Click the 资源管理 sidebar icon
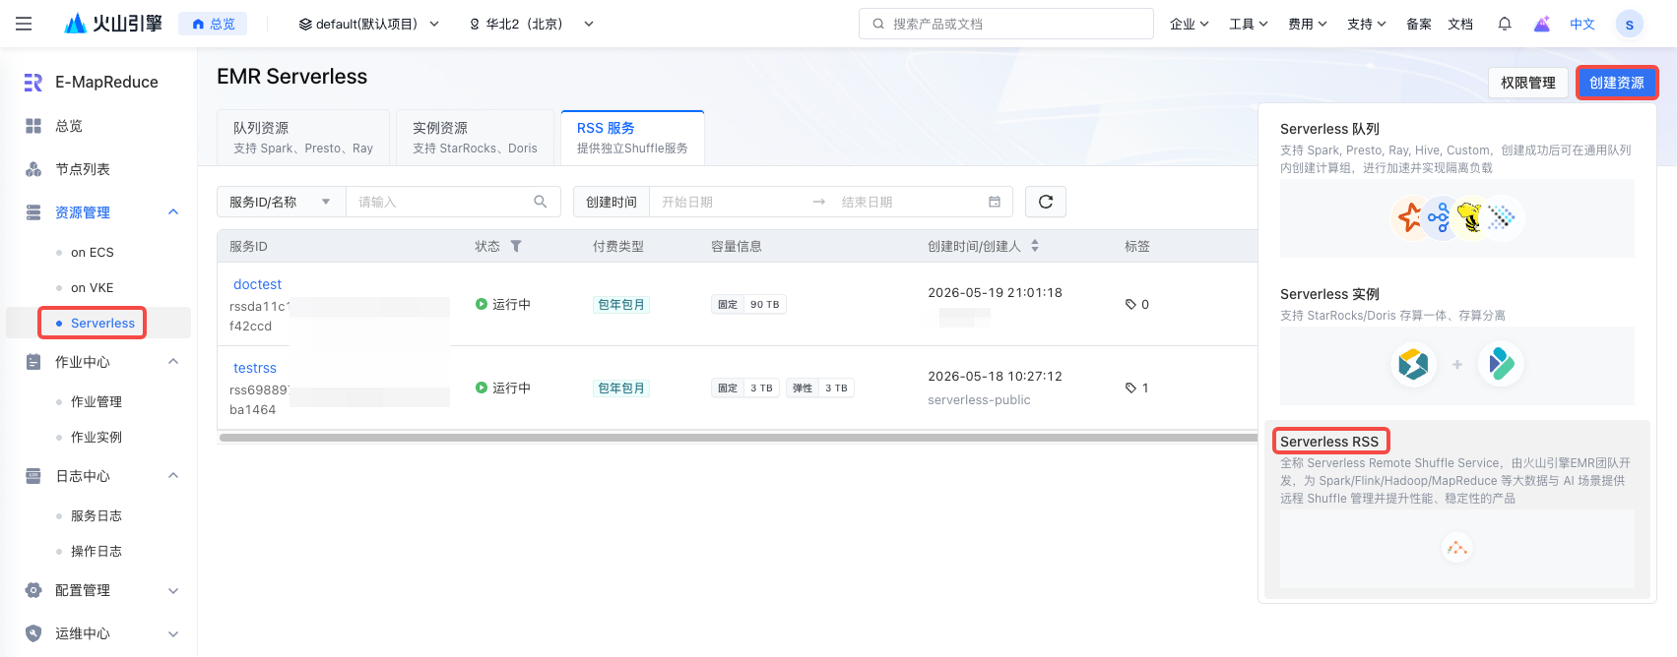This screenshot has height=657, width=1677. tap(33, 212)
